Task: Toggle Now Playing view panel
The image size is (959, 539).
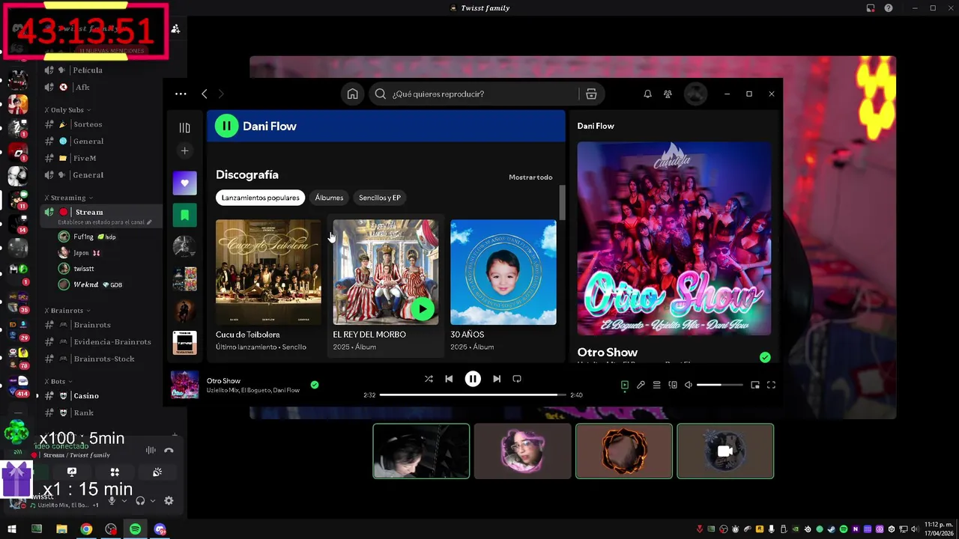Action: (624, 385)
